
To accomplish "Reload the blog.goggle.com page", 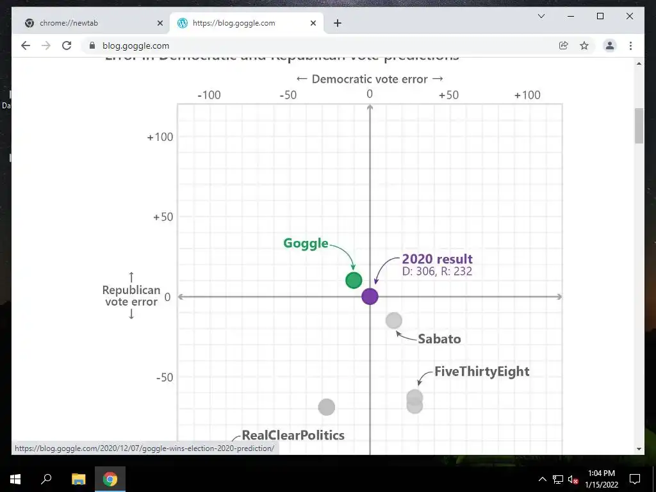I will (x=67, y=45).
